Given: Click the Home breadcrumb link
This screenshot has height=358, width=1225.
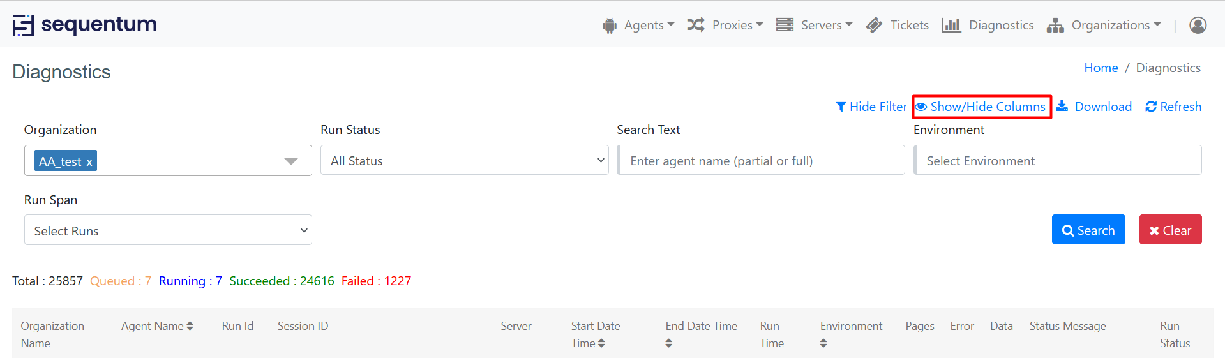Looking at the screenshot, I should pyautogui.click(x=1101, y=68).
